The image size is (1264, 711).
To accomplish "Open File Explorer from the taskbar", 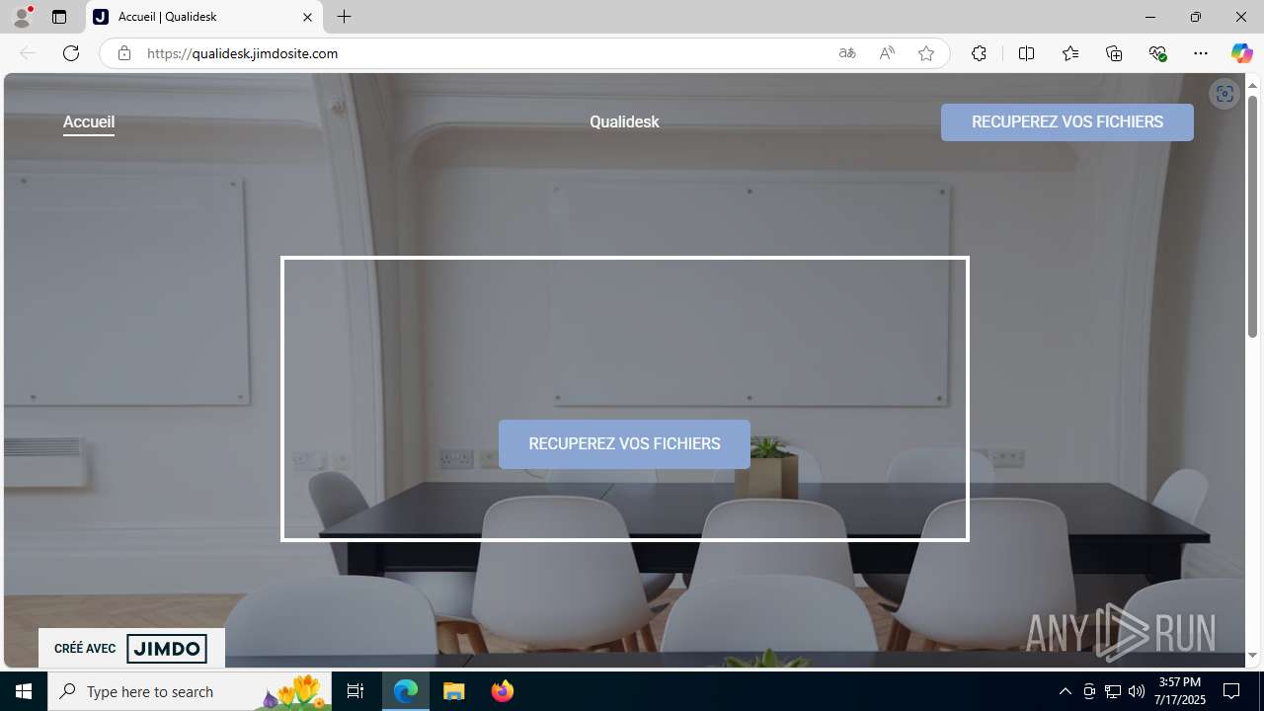I will point(453,691).
